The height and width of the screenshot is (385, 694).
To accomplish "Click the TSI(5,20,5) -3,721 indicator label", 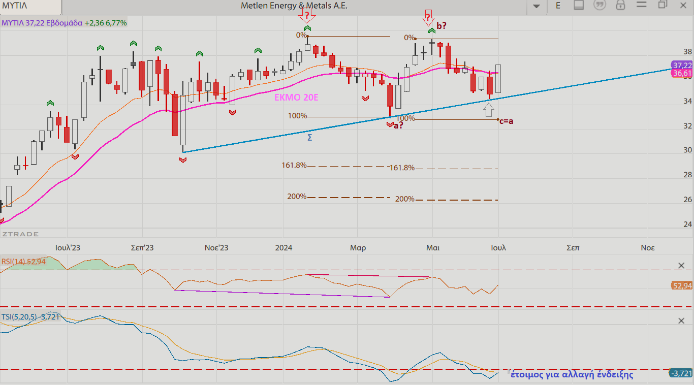I will tap(30, 317).
